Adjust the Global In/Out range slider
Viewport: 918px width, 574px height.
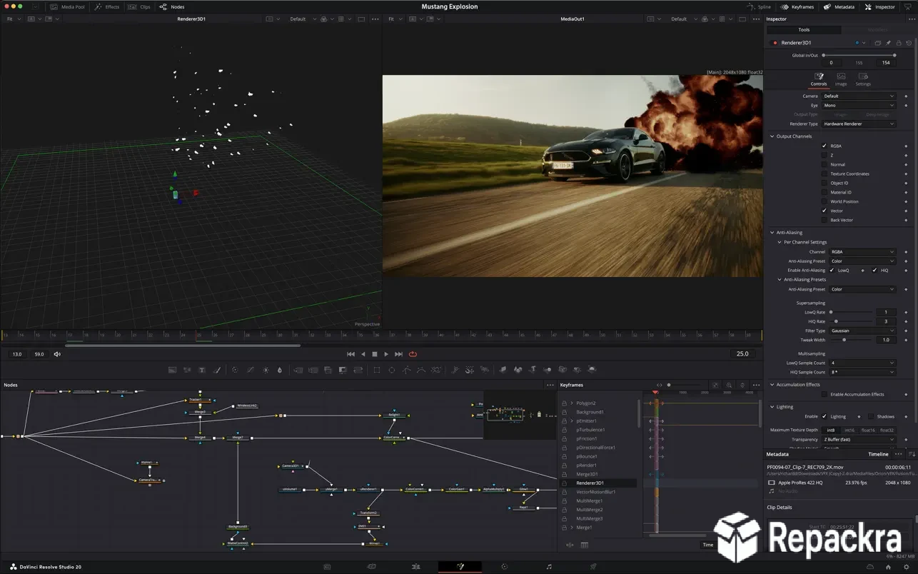pyautogui.click(x=859, y=55)
